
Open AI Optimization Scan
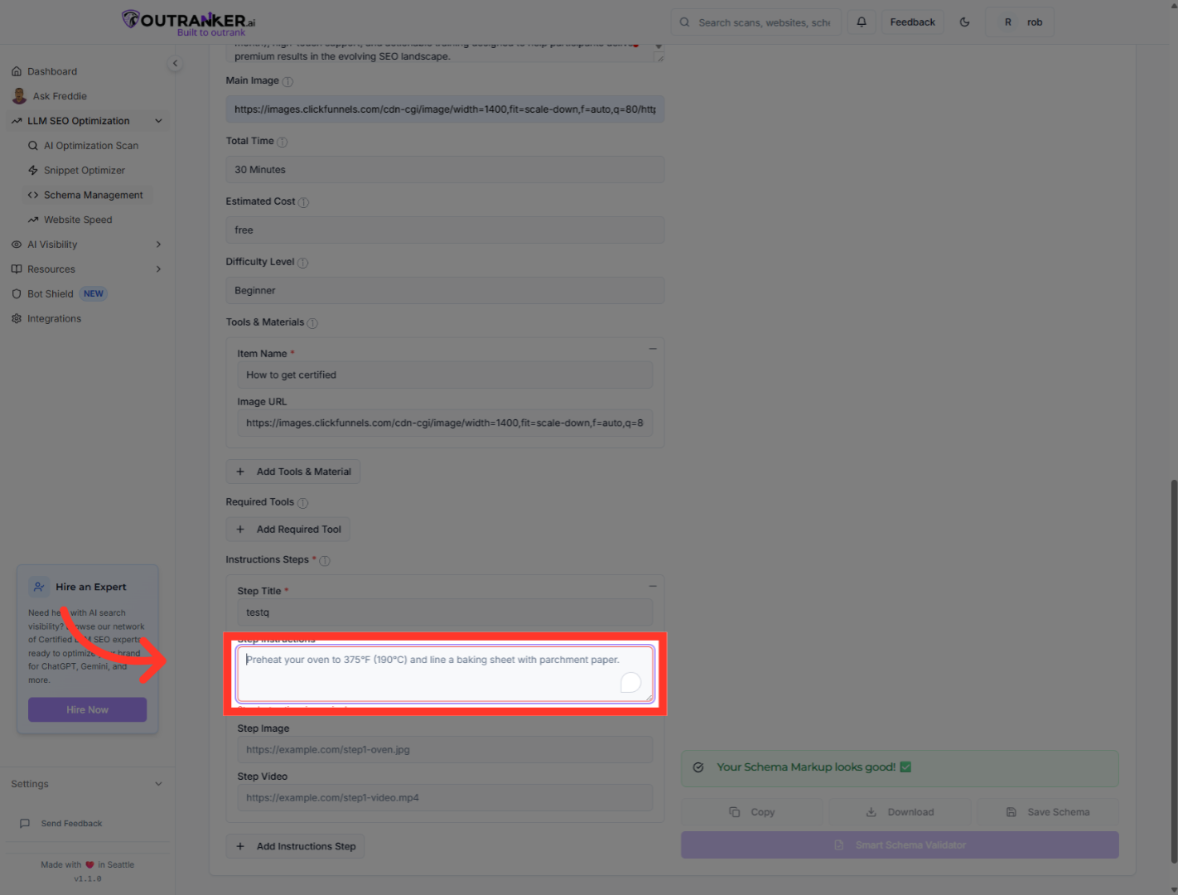pyautogui.click(x=91, y=146)
